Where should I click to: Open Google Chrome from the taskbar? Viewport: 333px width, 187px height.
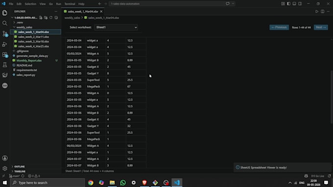(91, 183)
